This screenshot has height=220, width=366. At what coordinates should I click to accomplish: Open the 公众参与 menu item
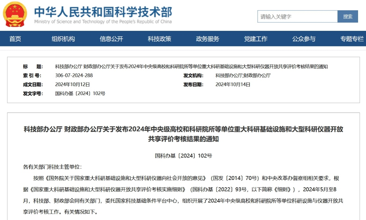point(304,39)
